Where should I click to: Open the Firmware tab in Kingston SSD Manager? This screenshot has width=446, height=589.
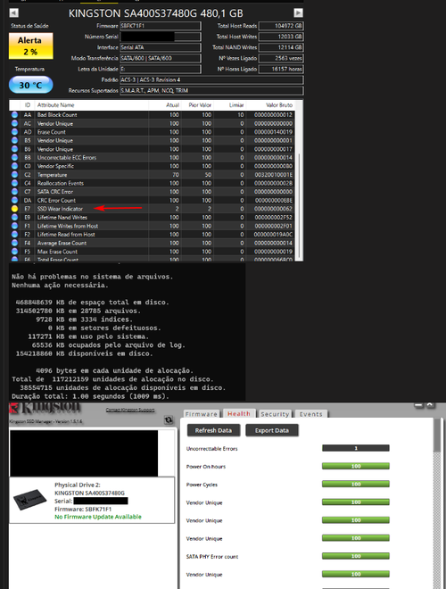[x=202, y=414]
